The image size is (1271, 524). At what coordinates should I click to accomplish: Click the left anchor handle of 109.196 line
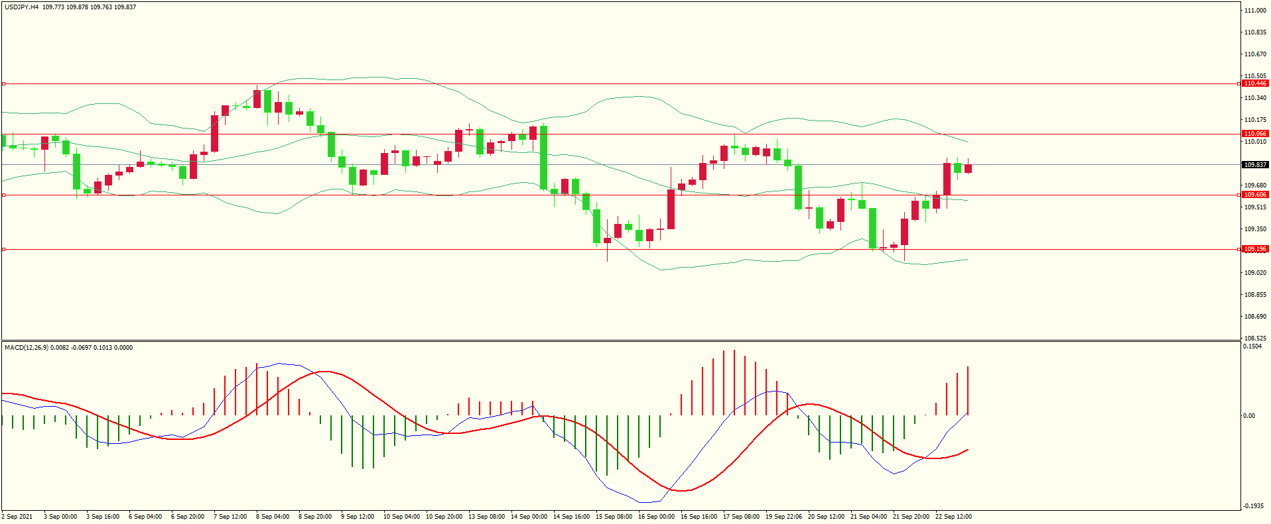[3, 250]
